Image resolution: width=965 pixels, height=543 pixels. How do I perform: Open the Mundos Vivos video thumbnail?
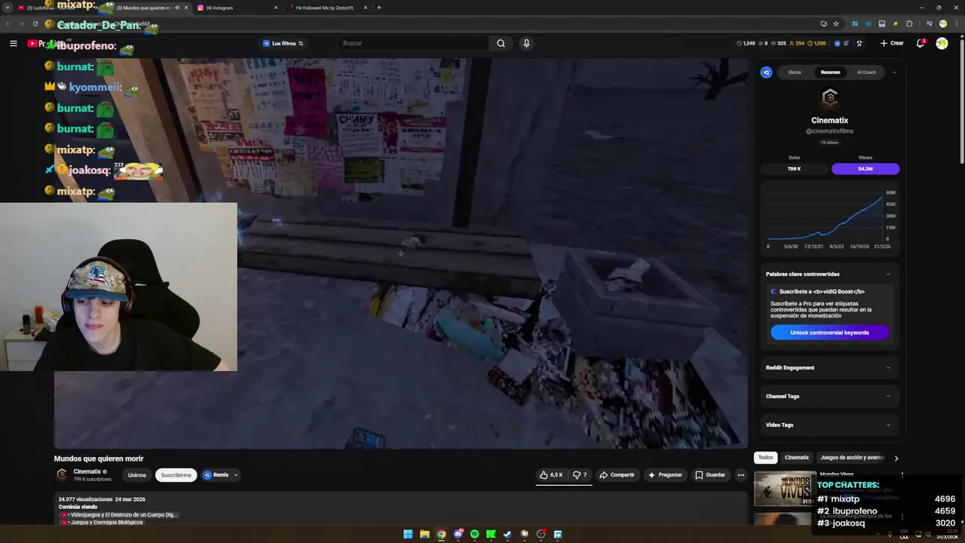click(785, 488)
